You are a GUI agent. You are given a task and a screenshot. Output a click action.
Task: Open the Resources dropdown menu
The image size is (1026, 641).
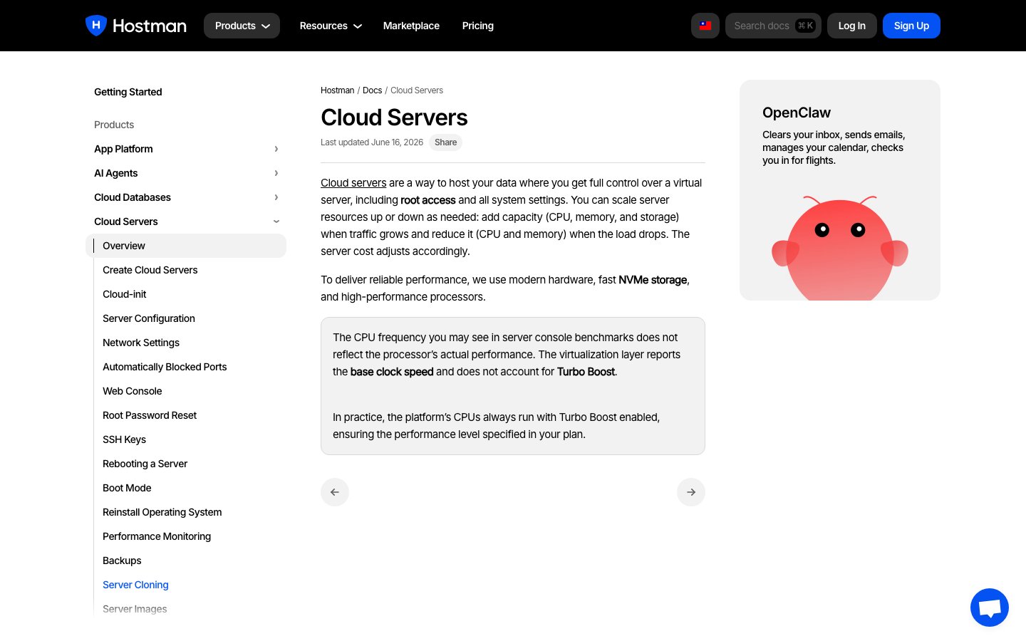[x=331, y=26]
